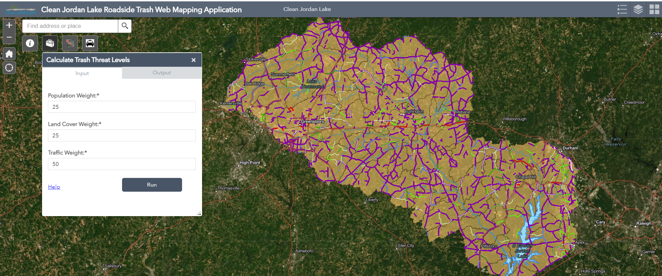This screenshot has height=276, width=662.
Task: Click the Find address or place field
Action: 70,26
